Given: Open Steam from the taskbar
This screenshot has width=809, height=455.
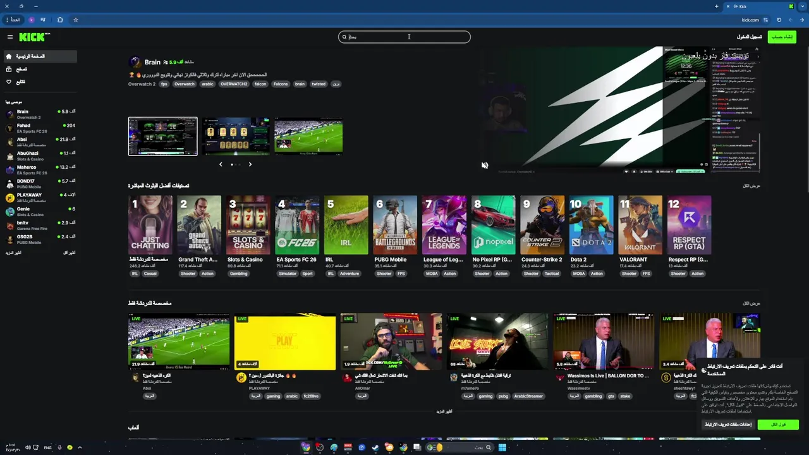Looking at the screenshot, I should click(x=375, y=447).
